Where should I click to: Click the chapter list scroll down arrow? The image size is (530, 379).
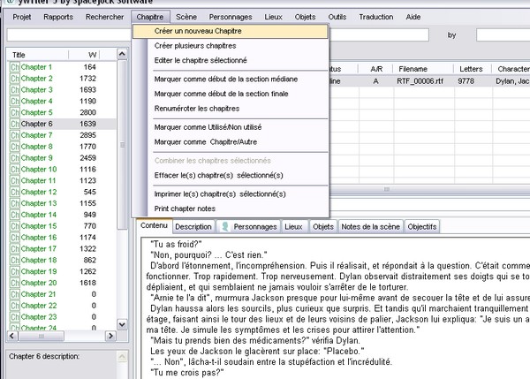(122, 324)
